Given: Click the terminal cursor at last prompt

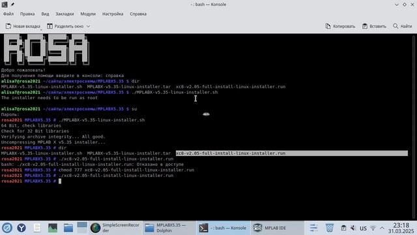Looking at the screenshot, I should [x=60, y=181].
